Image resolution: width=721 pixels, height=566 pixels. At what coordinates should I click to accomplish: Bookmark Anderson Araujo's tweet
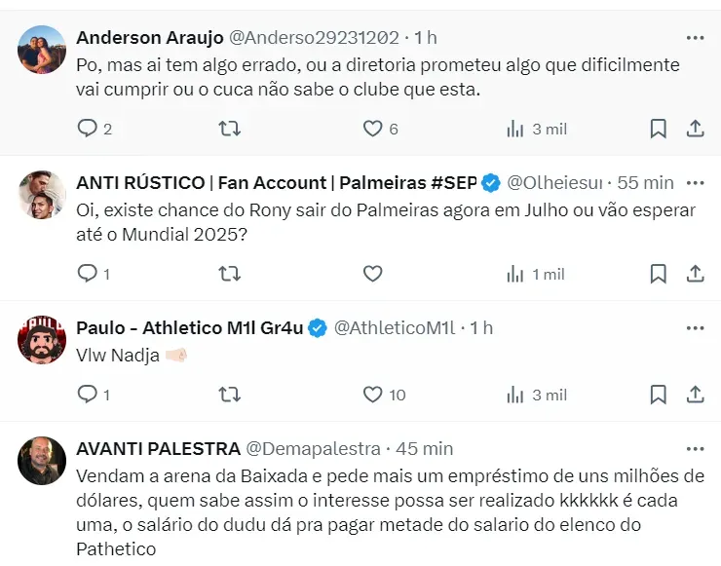tap(658, 129)
